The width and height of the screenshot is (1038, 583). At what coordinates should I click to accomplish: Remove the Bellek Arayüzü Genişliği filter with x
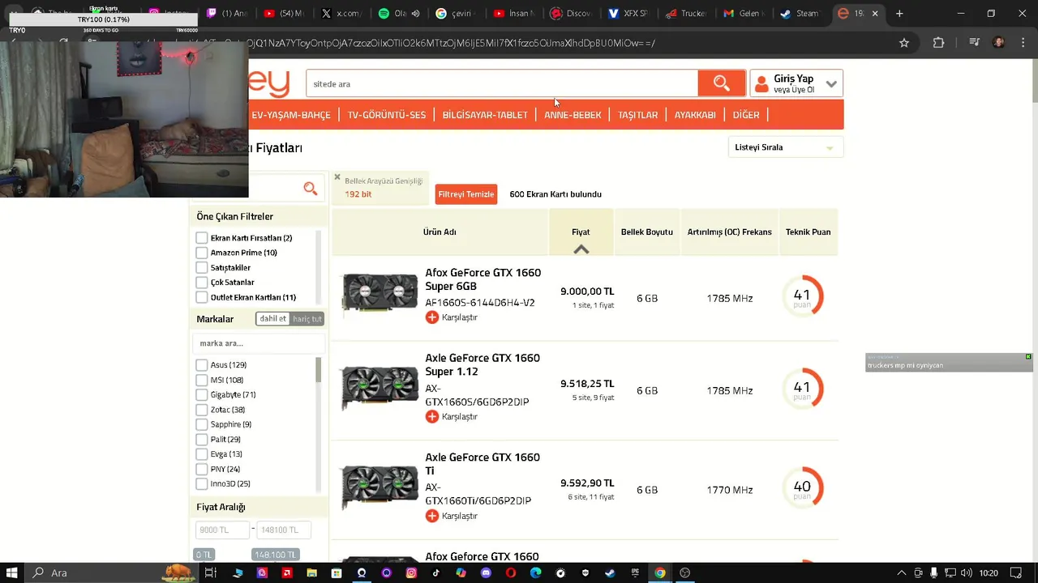pyautogui.click(x=337, y=177)
